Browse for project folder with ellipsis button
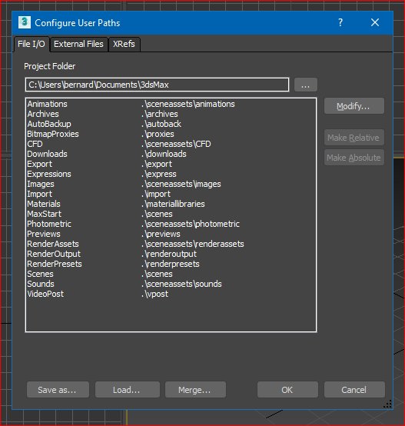This screenshot has height=426, width=405. click(306, 85)
